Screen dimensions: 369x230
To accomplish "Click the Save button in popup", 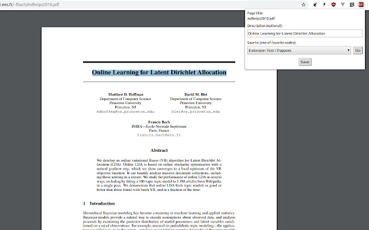I will [x=305, y=62].
